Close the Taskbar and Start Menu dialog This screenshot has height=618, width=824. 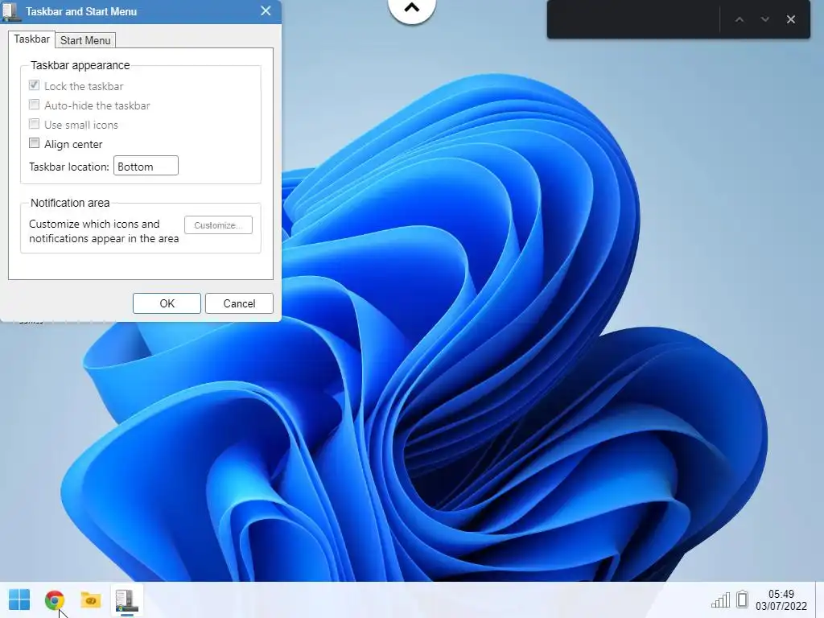[x=266, y=11]
